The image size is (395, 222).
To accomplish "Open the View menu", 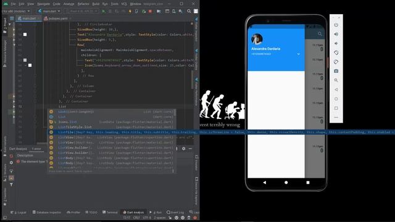I will tap(30, 4).
